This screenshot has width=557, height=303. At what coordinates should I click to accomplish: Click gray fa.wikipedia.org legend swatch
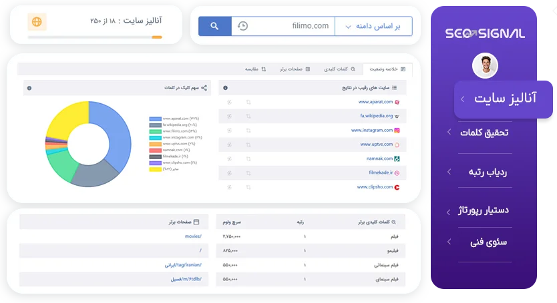[x=155, y=125]
